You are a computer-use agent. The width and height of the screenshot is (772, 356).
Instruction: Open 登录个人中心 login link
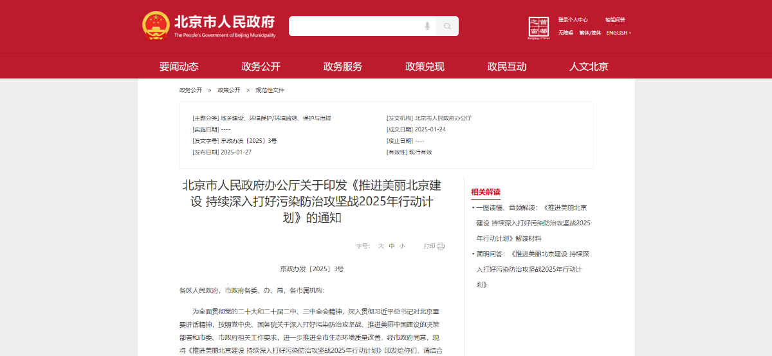tap(573, 20)
